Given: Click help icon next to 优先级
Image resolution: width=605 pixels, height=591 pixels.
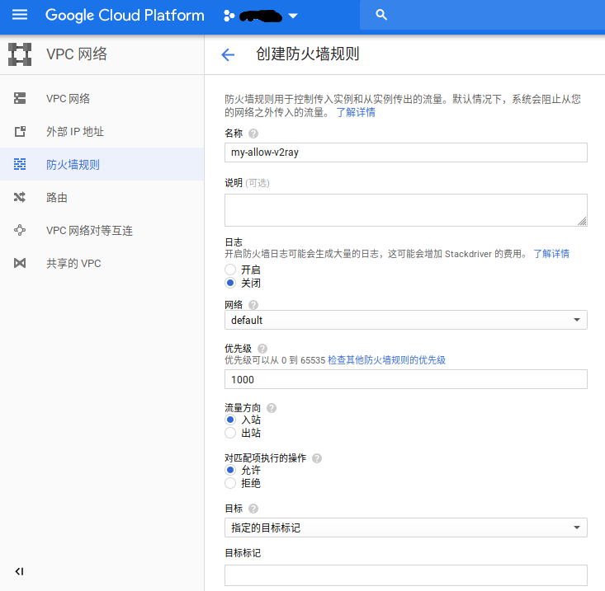Looking at the screenshot, I should (x=262, y=349).
